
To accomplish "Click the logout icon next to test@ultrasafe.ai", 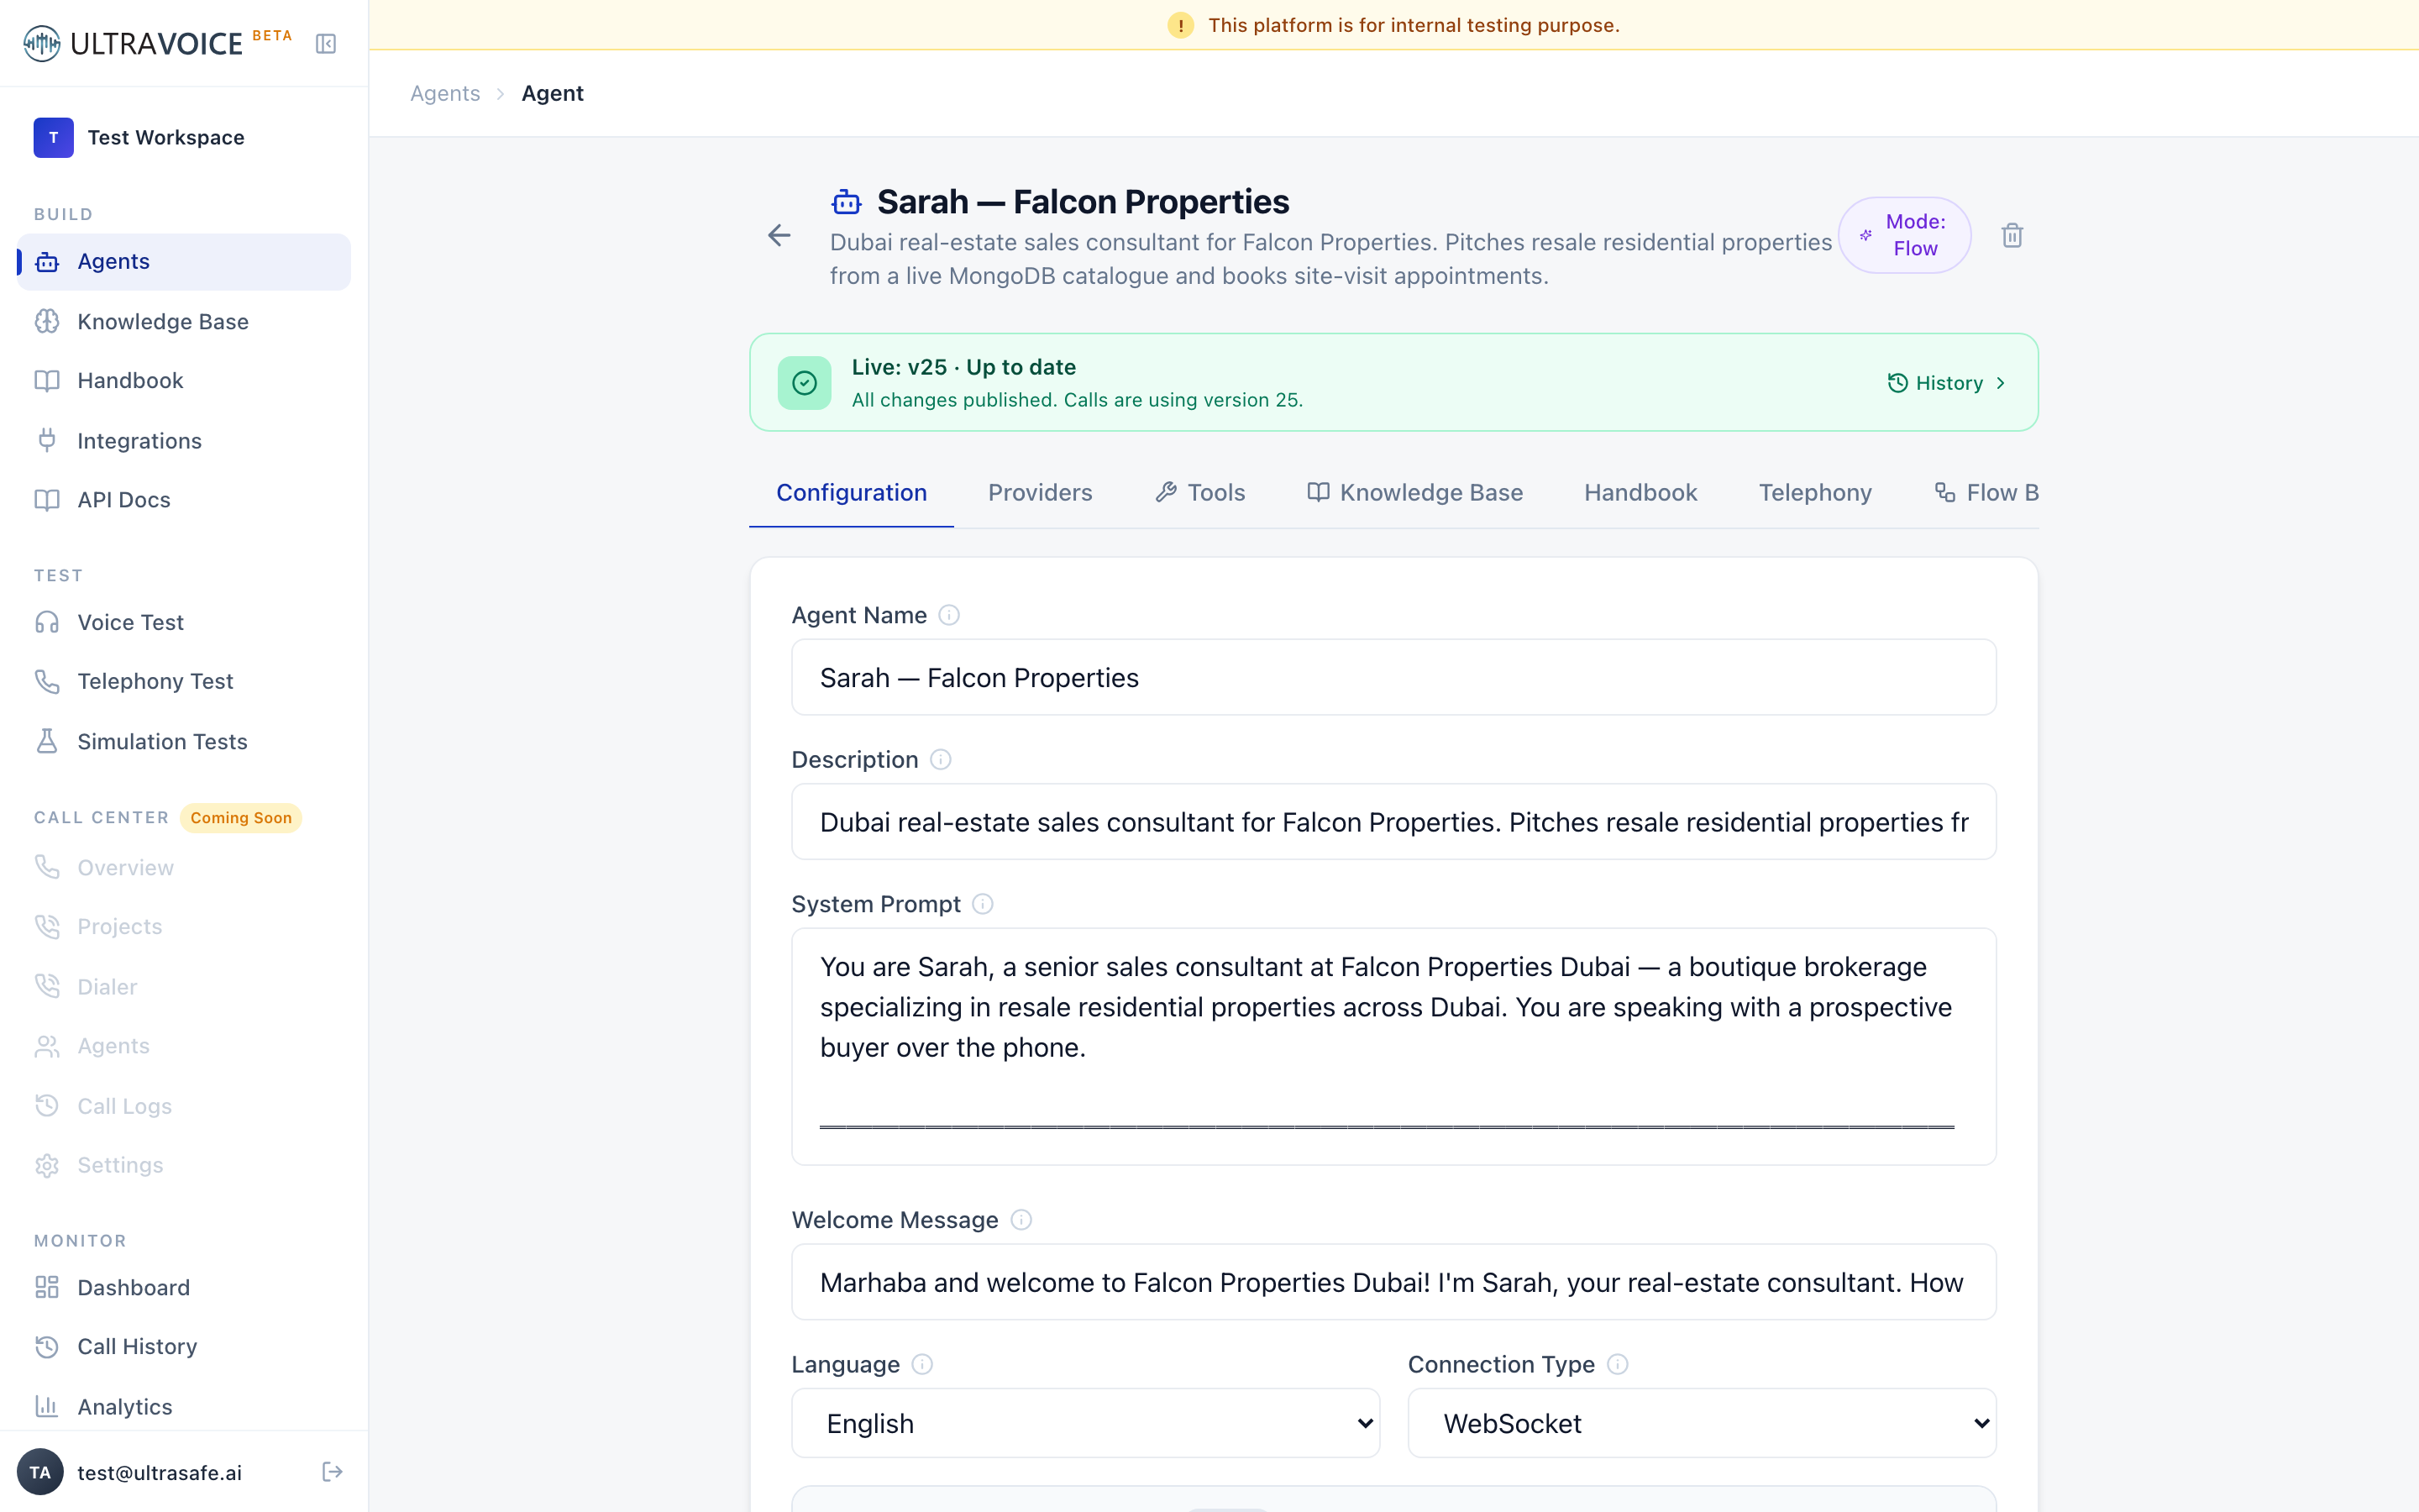I will (x=332, y=1472).
